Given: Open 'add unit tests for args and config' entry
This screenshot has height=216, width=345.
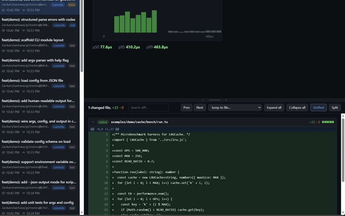Looking at the screenshot, I should click(x=38, y=202).
